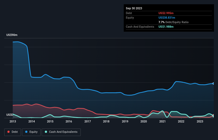Click the 2018 x-axis label
Viewport: 218px width, 140px height.
click(106, 121)
